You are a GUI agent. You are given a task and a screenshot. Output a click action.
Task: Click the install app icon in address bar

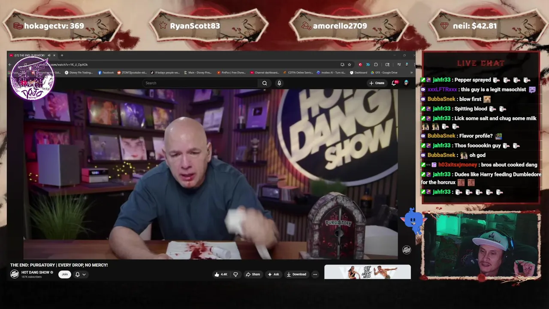pyautogui.click(x=342, y=64)
